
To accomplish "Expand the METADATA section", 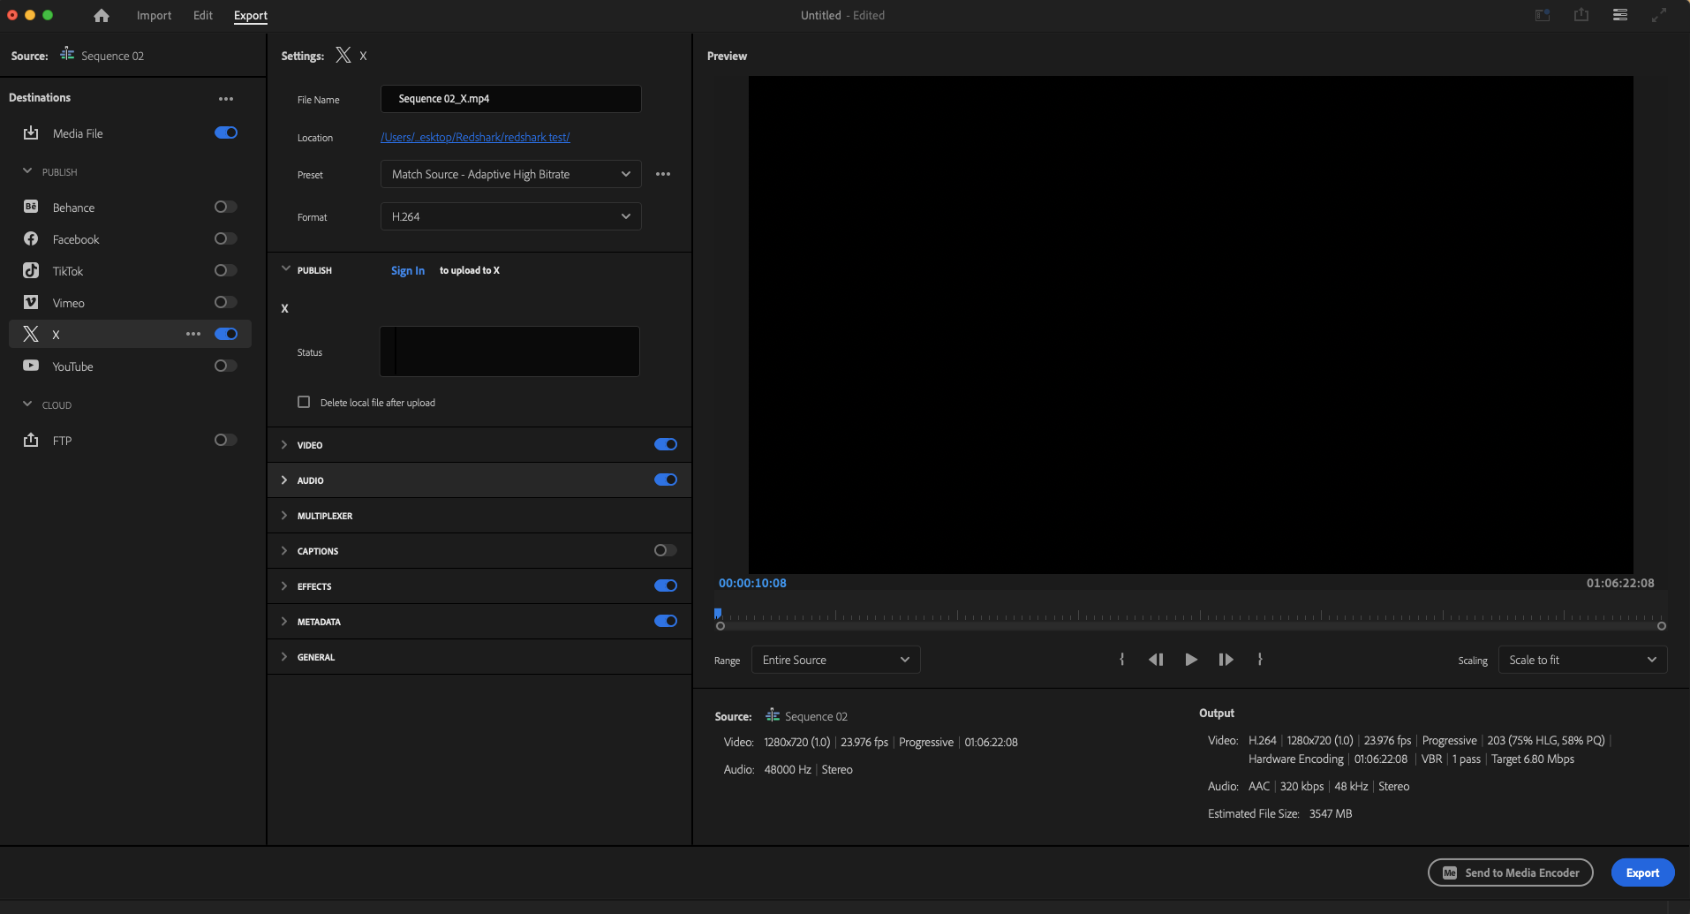I will [284, 621].
